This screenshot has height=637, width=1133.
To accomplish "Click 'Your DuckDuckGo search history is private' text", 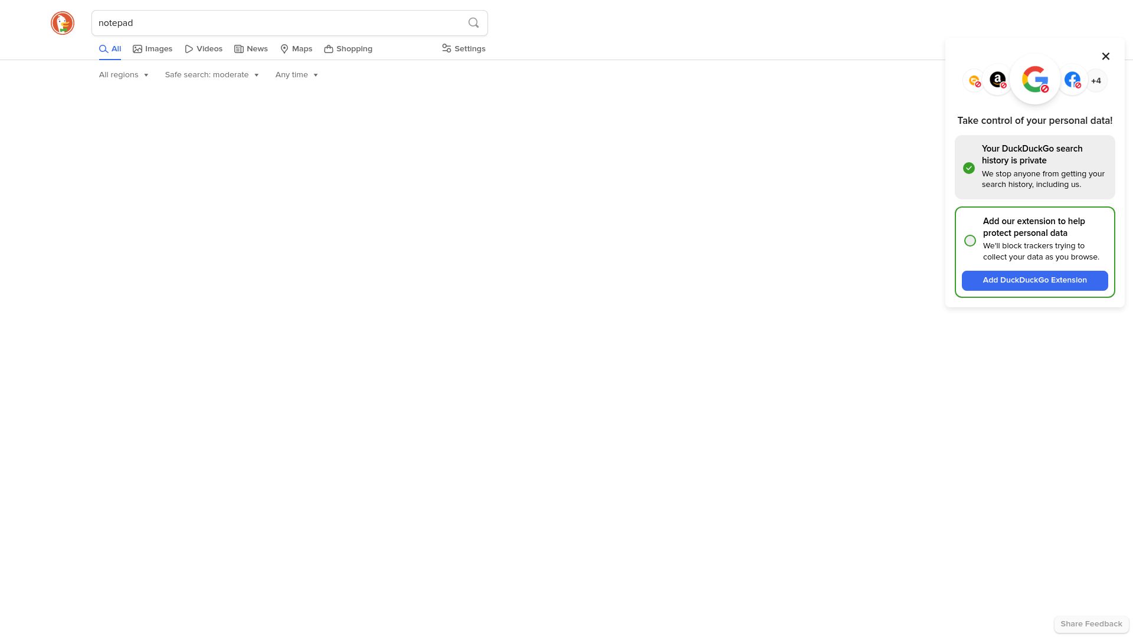I will (x=1032, y=155).
